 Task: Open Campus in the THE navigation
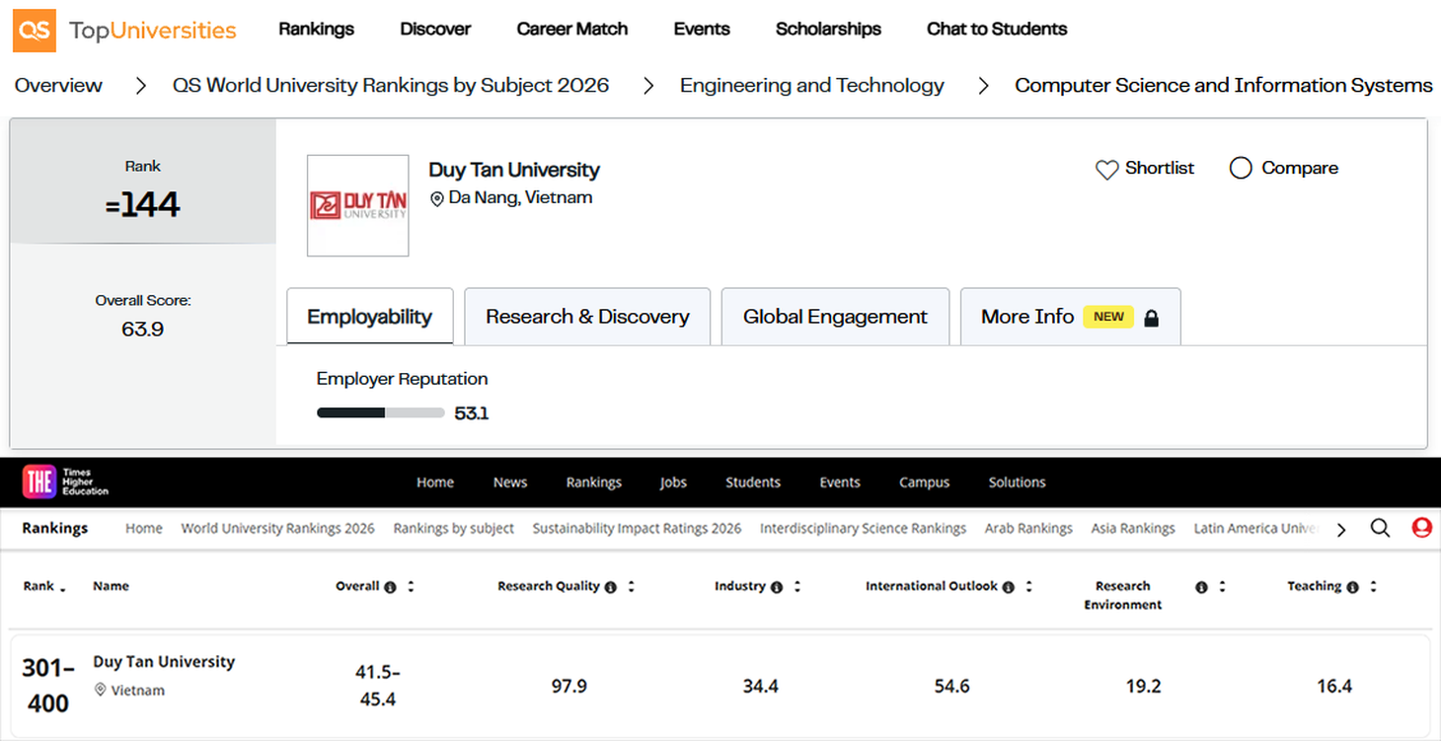pos(924,482)
